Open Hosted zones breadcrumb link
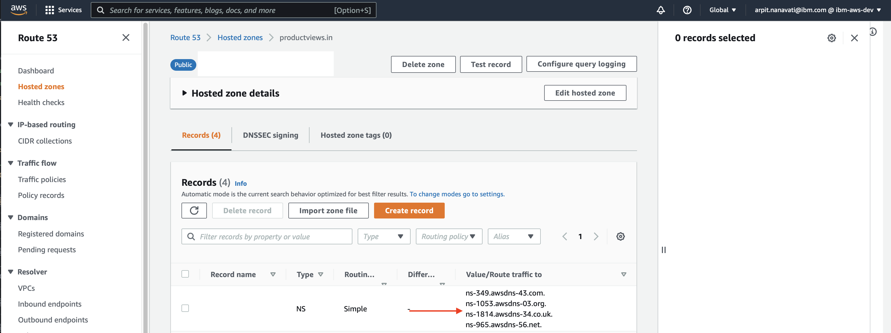Viewport: 891px width, 333px height. click(x=240, y=37)
